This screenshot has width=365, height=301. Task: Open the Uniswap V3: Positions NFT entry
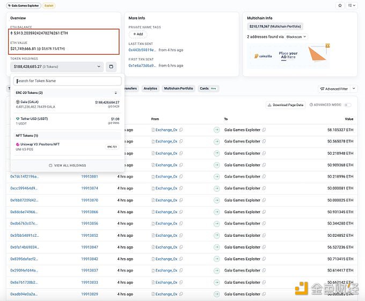68,147
